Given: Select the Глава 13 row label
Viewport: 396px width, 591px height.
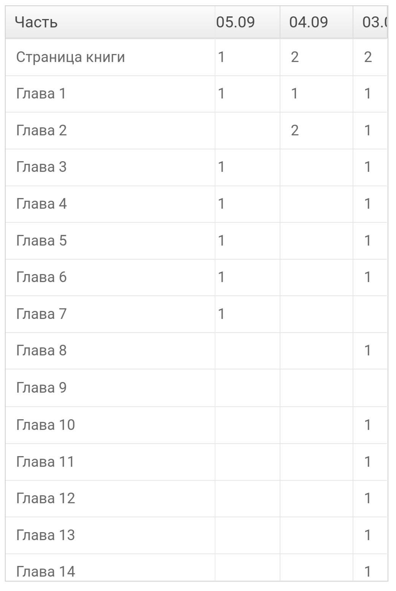Looking at the screenshot, I should (46, 535).
